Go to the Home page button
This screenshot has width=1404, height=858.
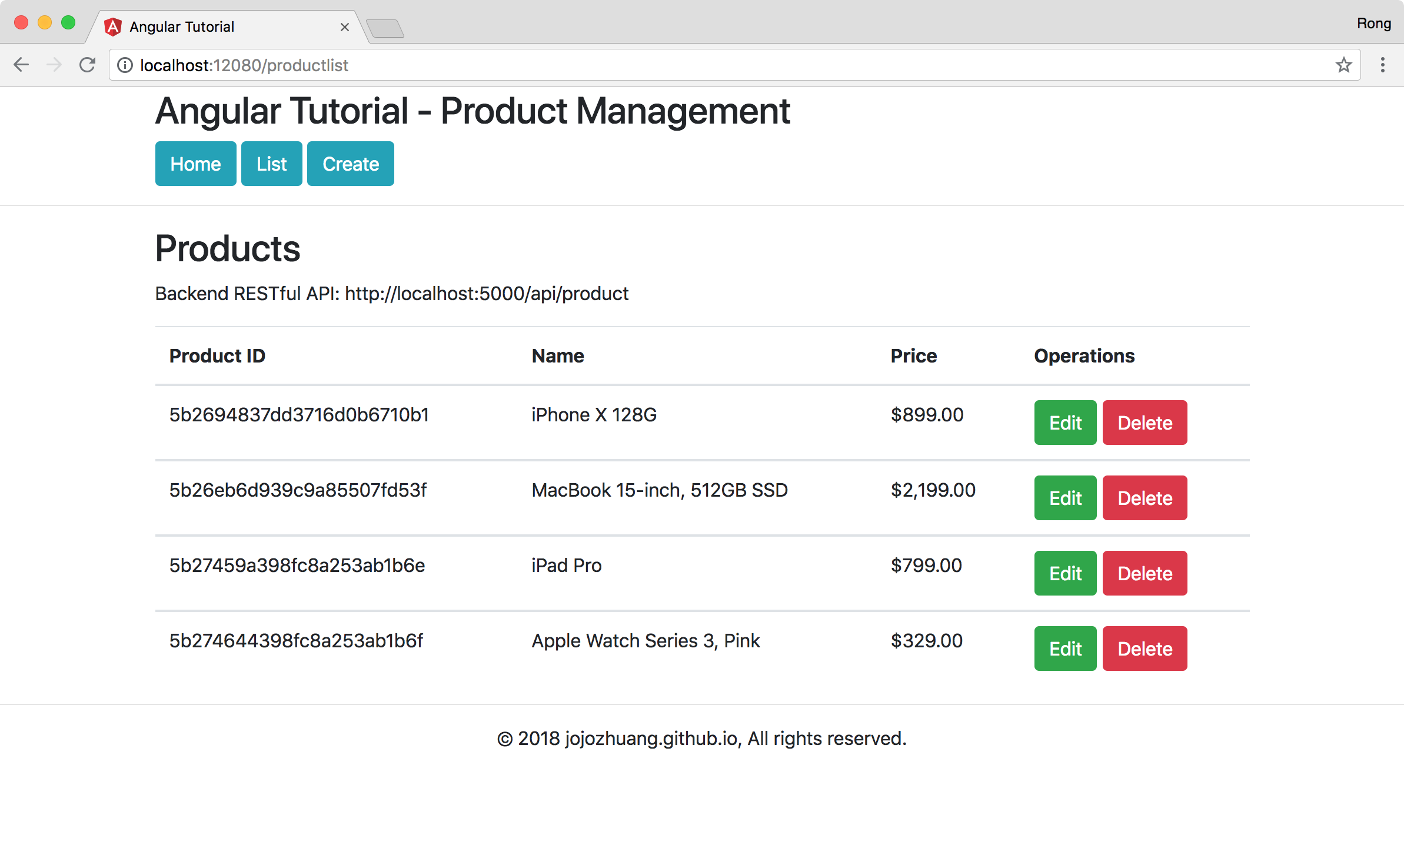tap(196, 164)
